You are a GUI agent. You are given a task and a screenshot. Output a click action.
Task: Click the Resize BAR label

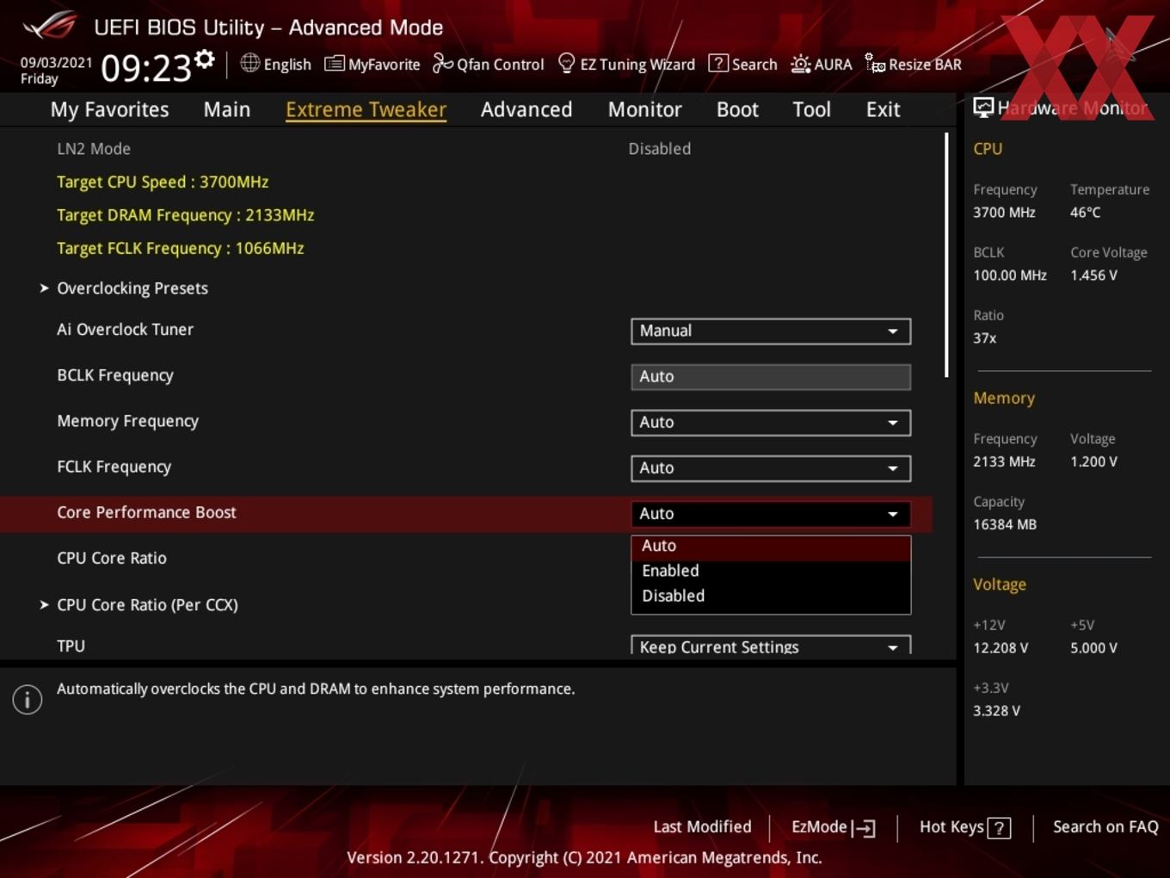click(925, 65)
